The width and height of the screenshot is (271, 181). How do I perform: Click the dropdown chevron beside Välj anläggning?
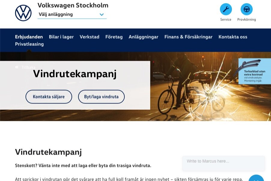pos(102,14)
